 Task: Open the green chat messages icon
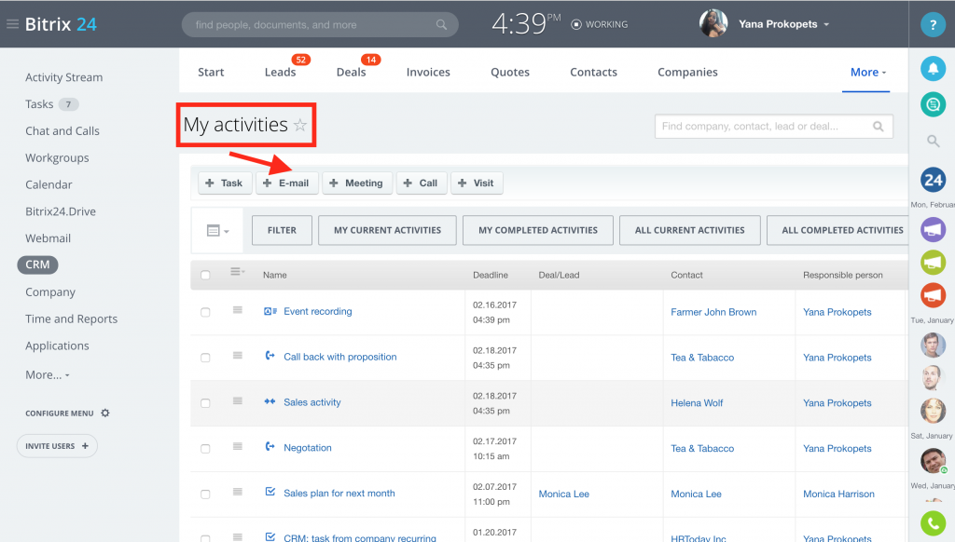933,104
